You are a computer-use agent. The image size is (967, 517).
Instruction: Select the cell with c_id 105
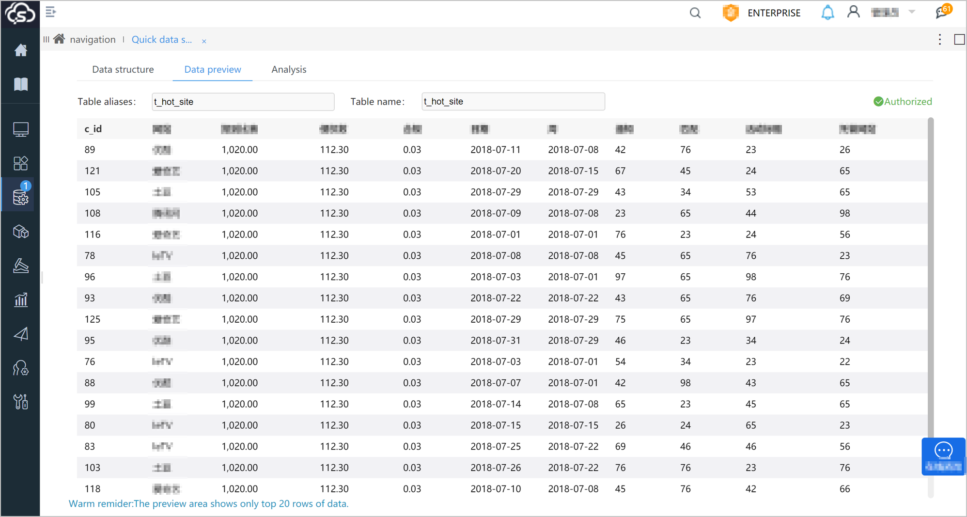pyautogui.click(x=92, y=192)
